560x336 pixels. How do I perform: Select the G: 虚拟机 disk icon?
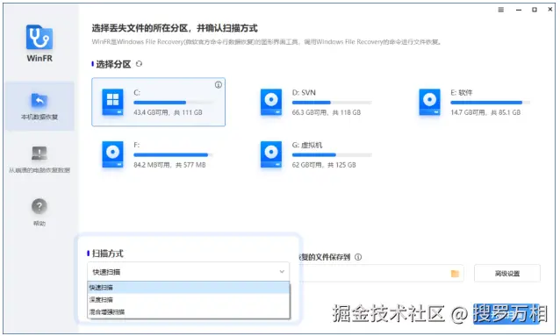point(271,154)
